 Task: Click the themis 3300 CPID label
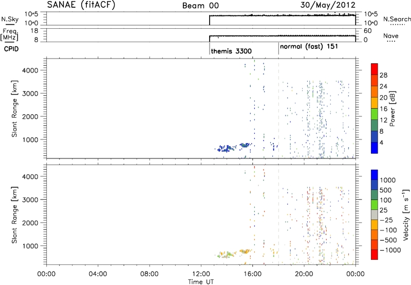[231, 51]
